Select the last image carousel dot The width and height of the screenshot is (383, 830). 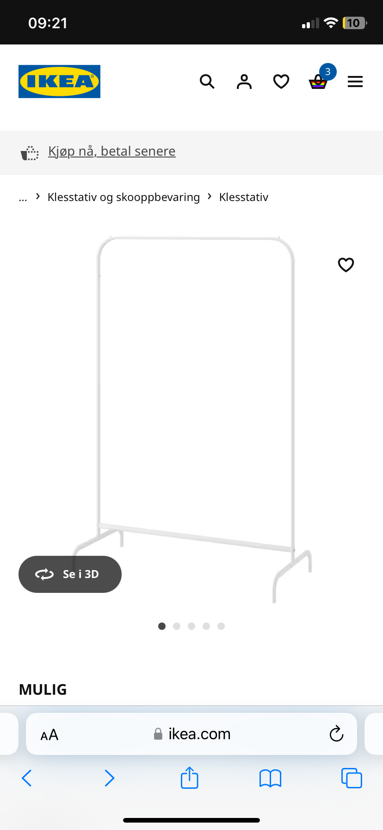[x=221, y=626]
